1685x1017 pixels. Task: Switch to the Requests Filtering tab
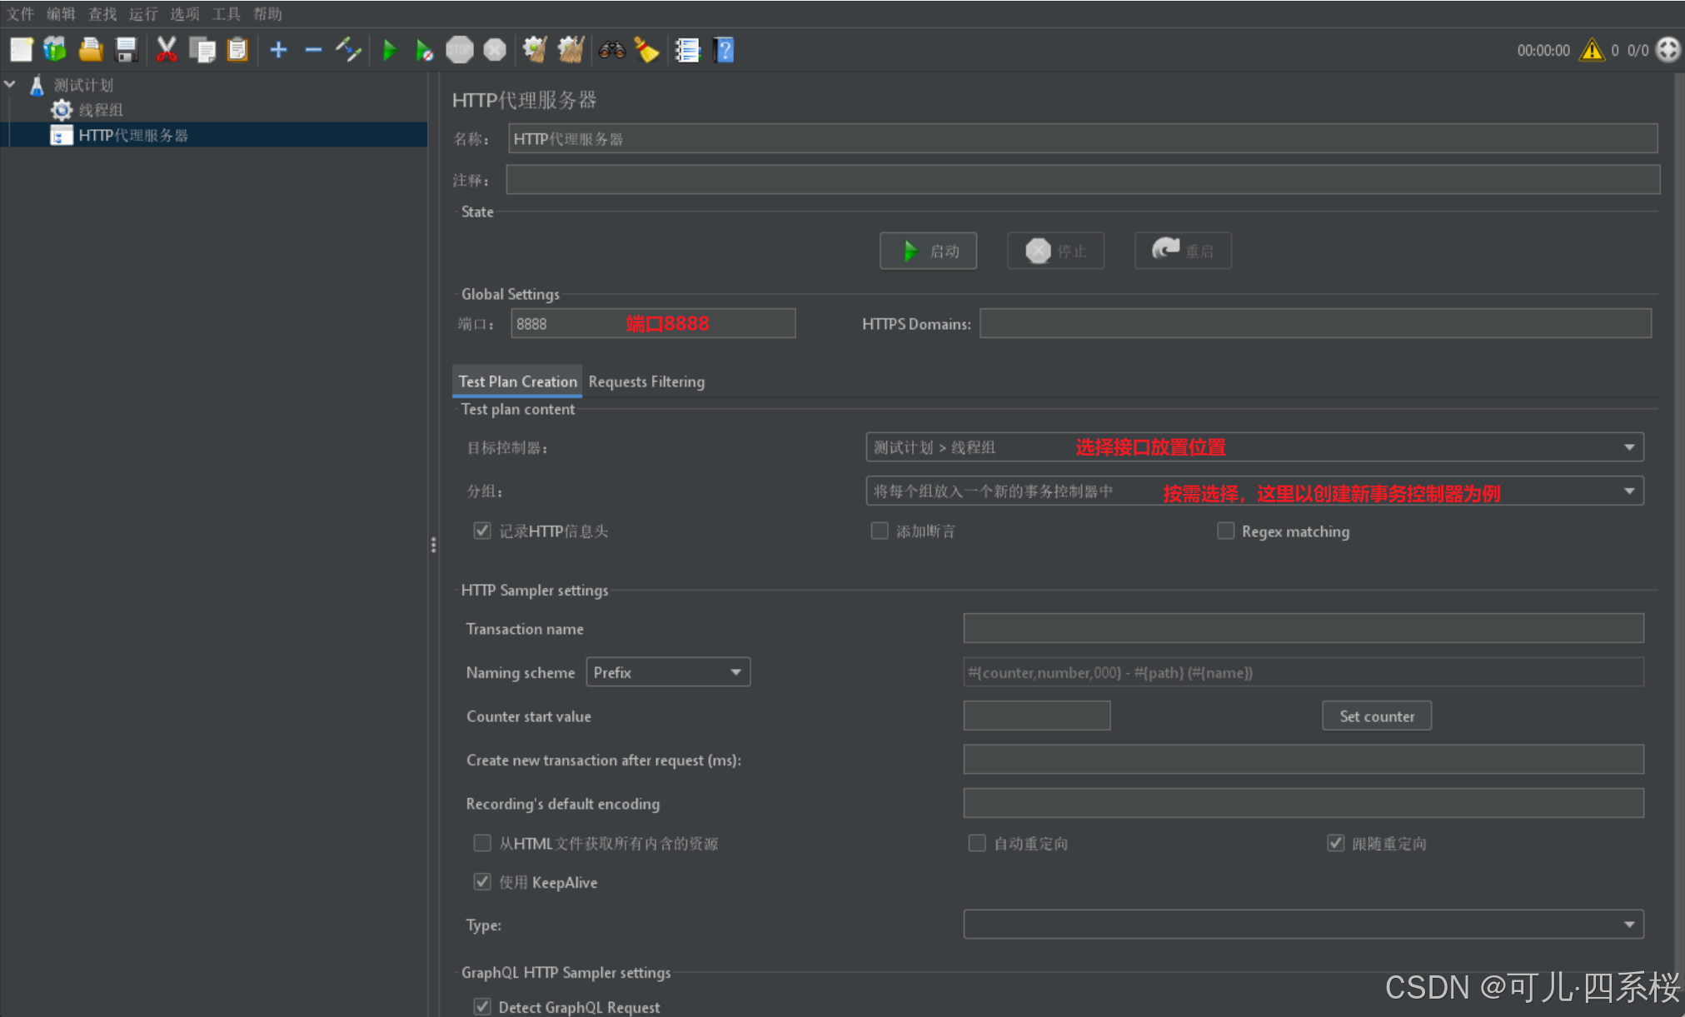coord(646,381)
